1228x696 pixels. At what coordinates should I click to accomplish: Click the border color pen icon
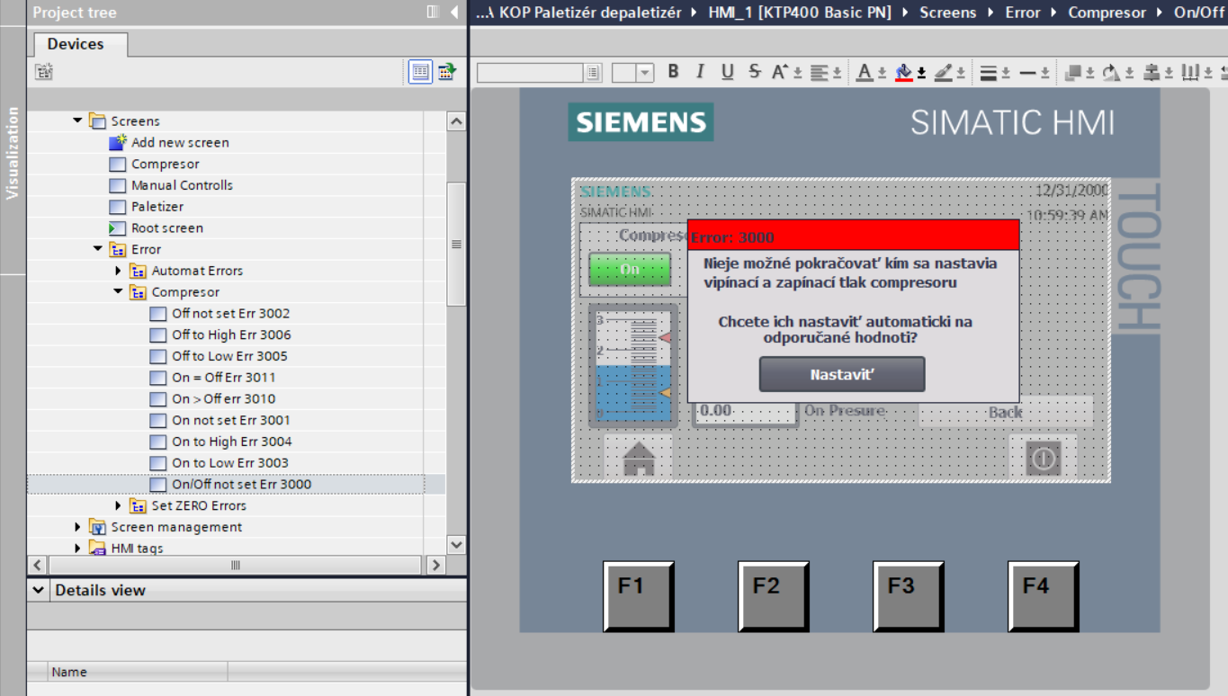(943, 72)
